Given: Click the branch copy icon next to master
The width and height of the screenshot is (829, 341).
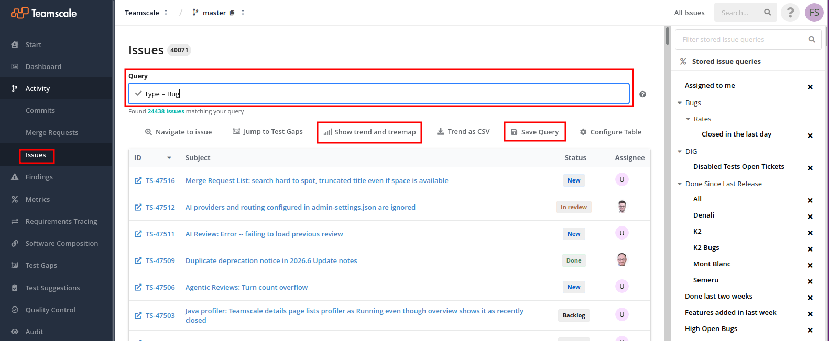Looking at the screenshot, I should coord(232,13).
